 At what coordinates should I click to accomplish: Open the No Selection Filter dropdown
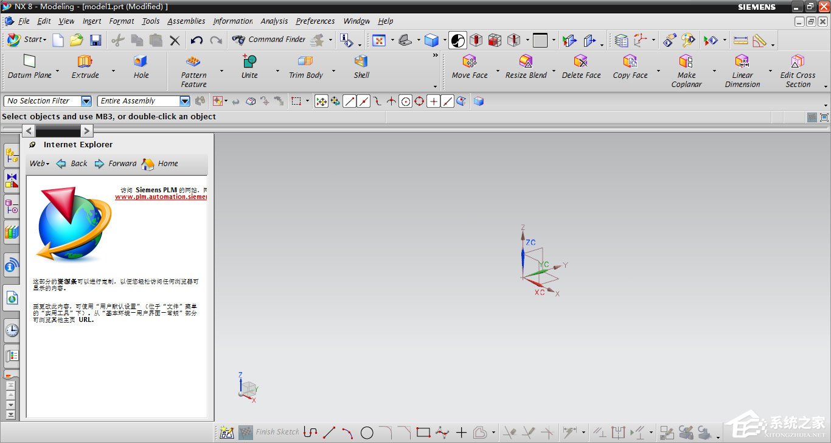point(86,102)
